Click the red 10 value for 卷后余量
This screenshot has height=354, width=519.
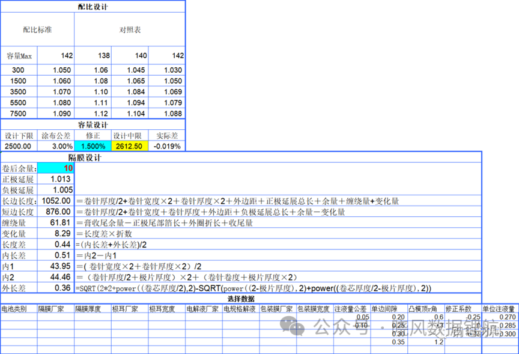pos(56,168)
